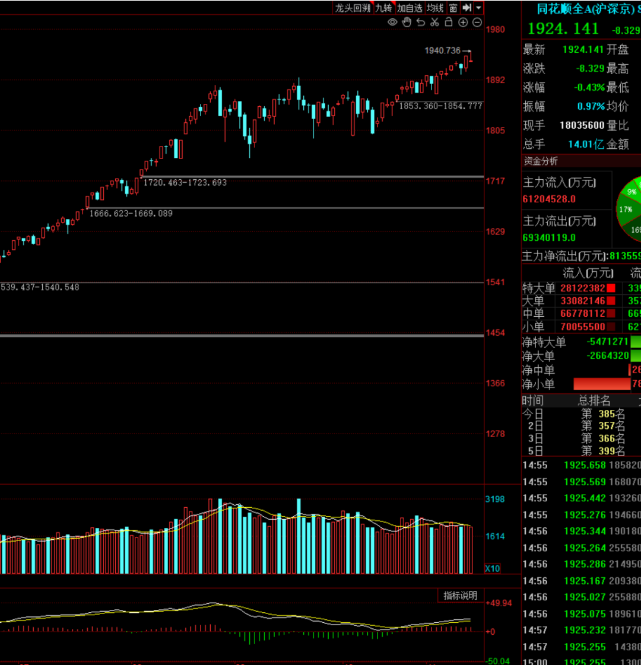Viewport: 641px width, 665px height.
Task: Zoom in with the plus circle icon
Action: pyautogui.click(x=463, y=23)
